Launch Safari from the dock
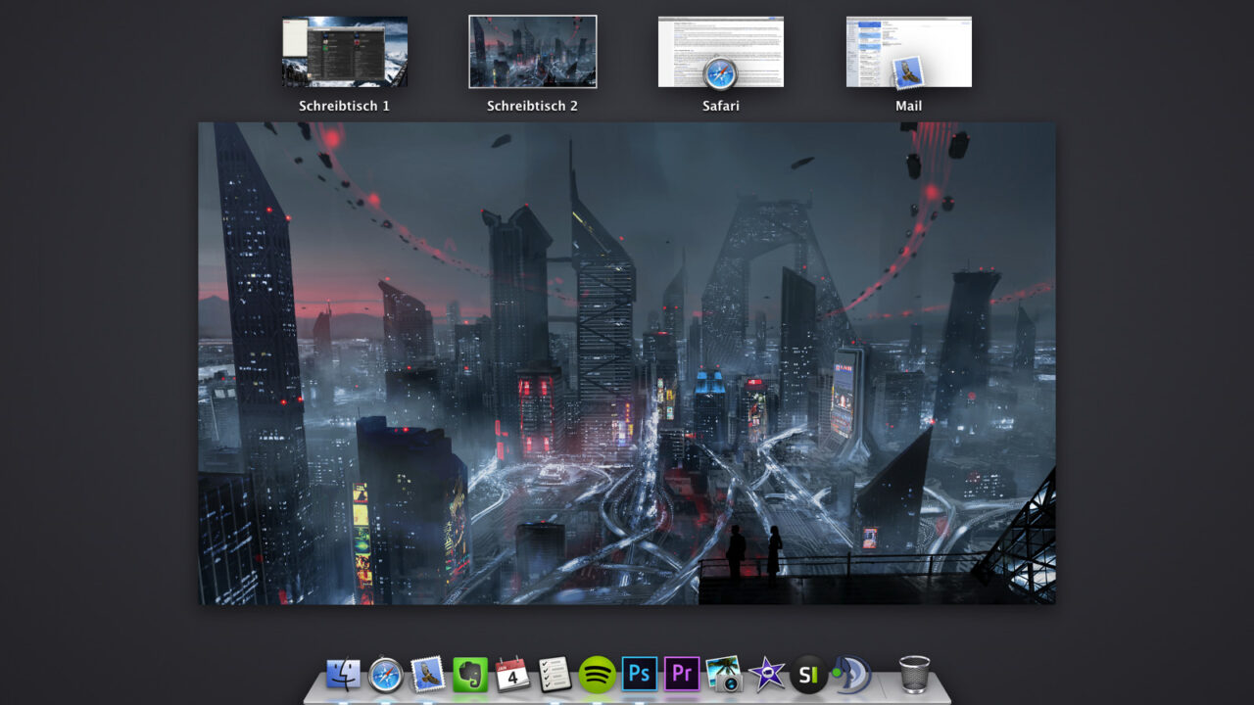Screen dimensions: 1254x705 386,675
